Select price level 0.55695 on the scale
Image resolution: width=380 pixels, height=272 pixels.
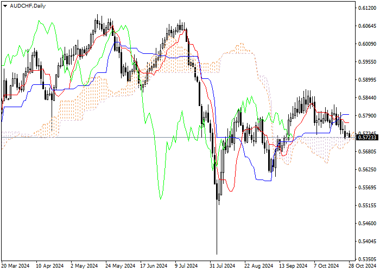coord(367,188)
